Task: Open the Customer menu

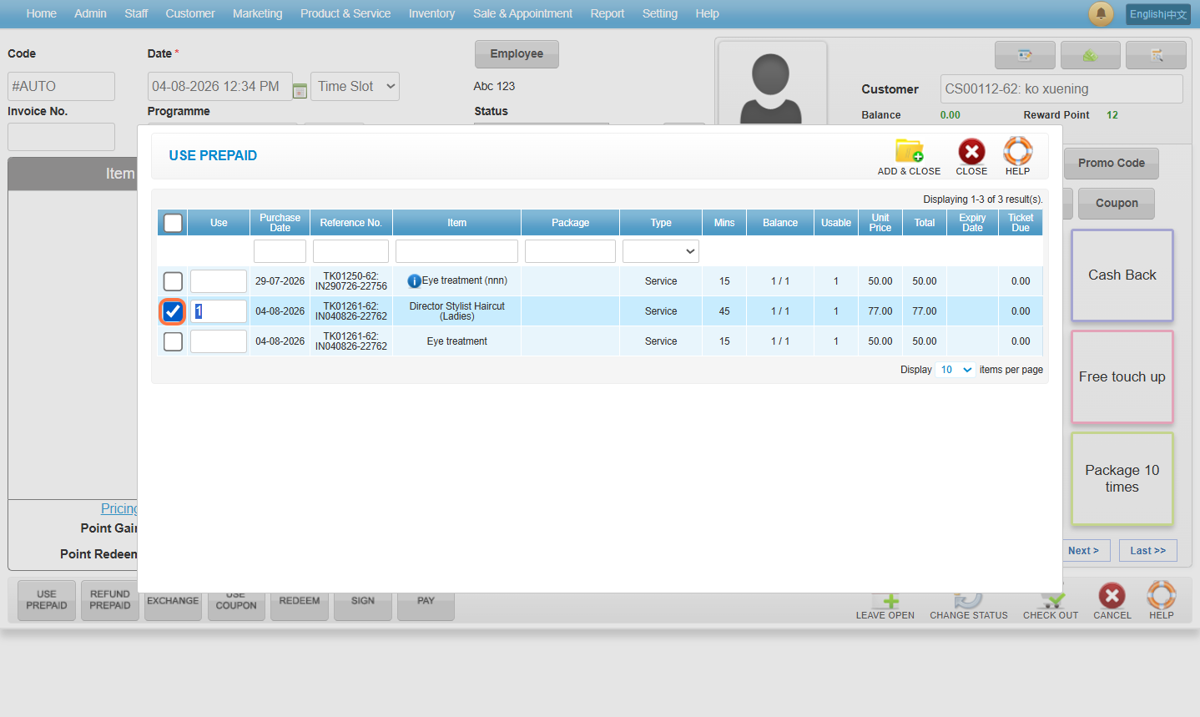Action: (x=190, y=13)
